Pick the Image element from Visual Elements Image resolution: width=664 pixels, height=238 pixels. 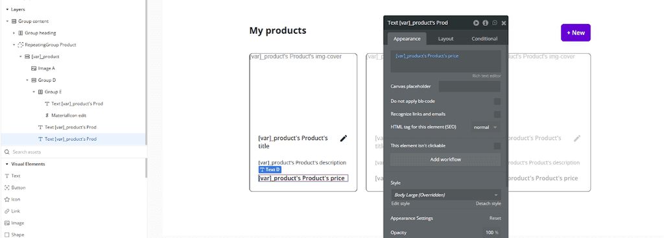pos(14,223)
